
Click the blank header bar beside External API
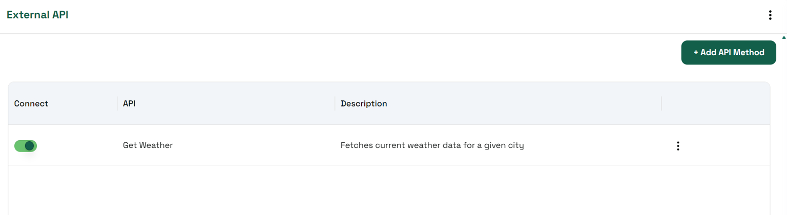410,15
